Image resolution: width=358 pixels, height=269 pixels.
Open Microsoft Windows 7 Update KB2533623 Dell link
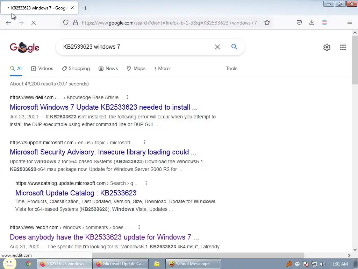click(103, 107)
